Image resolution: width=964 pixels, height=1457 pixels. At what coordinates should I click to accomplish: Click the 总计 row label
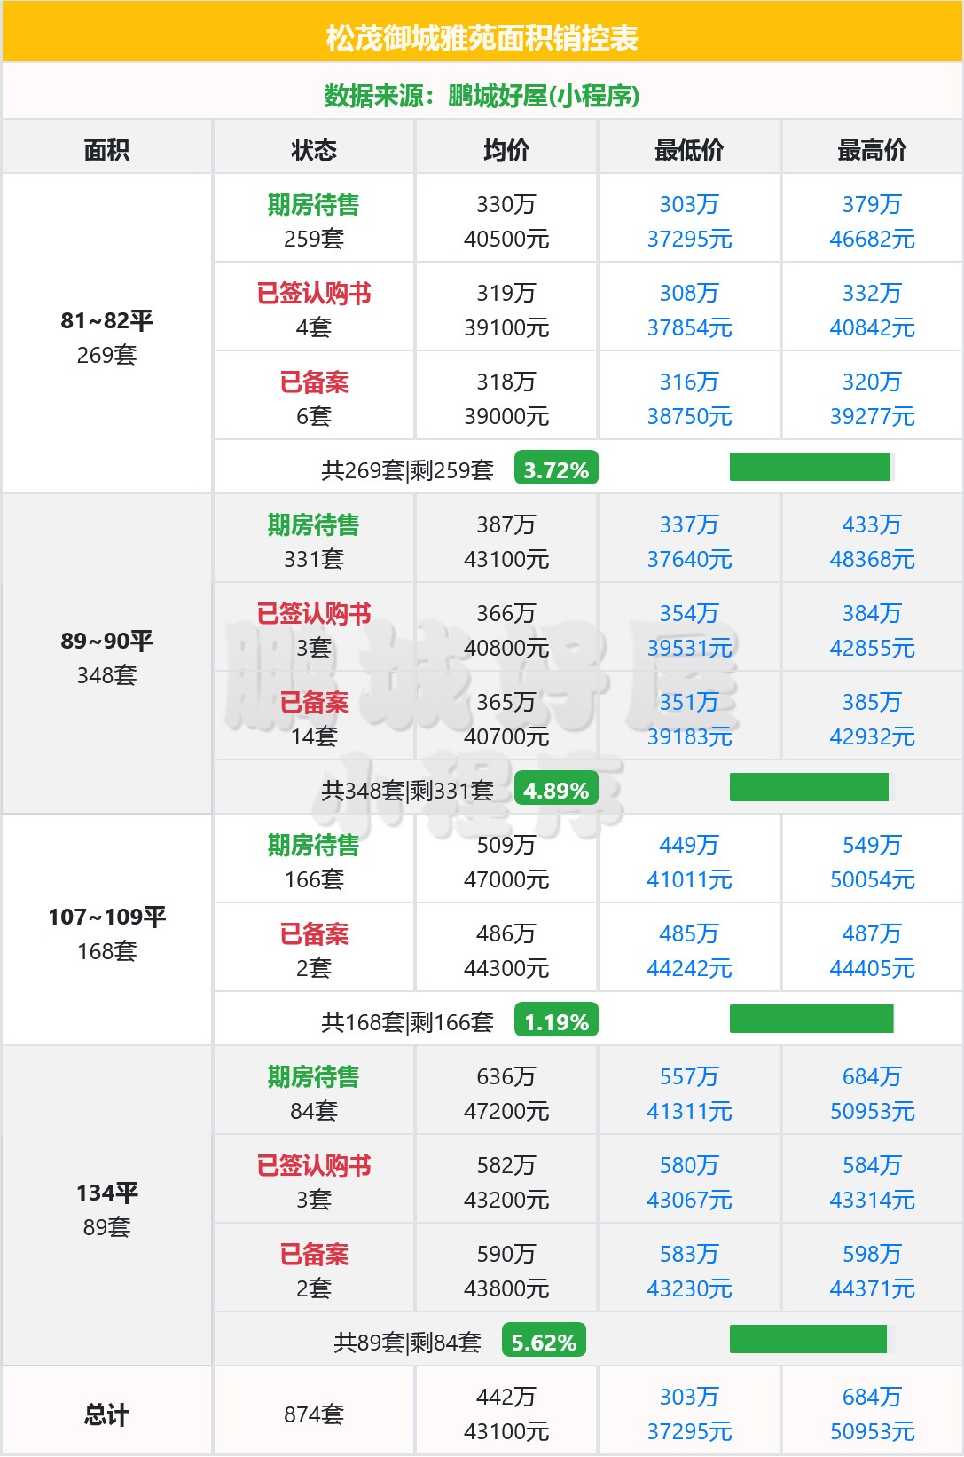106,1414
